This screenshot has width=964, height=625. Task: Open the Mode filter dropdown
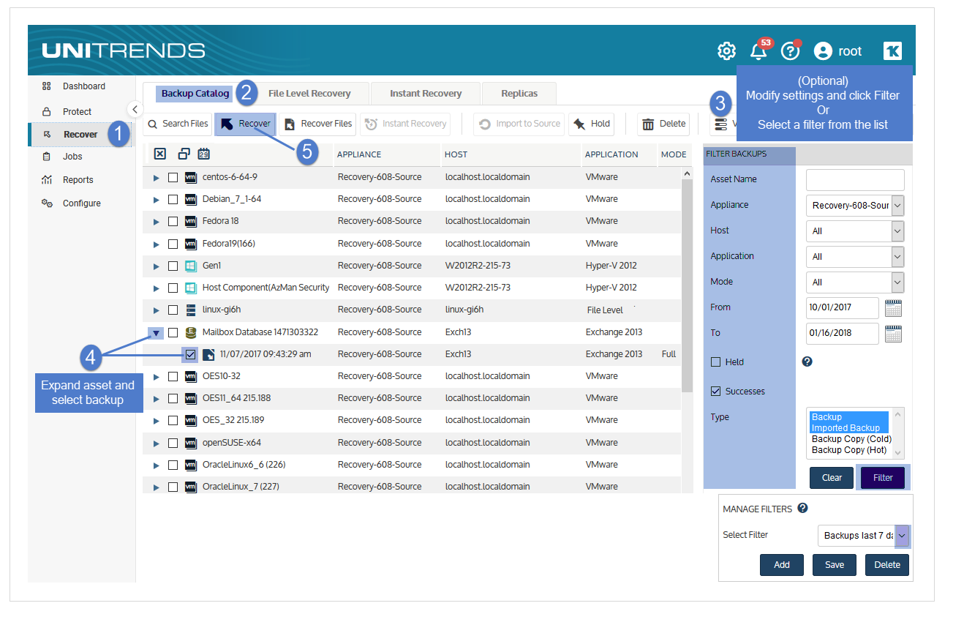[855, 282]
